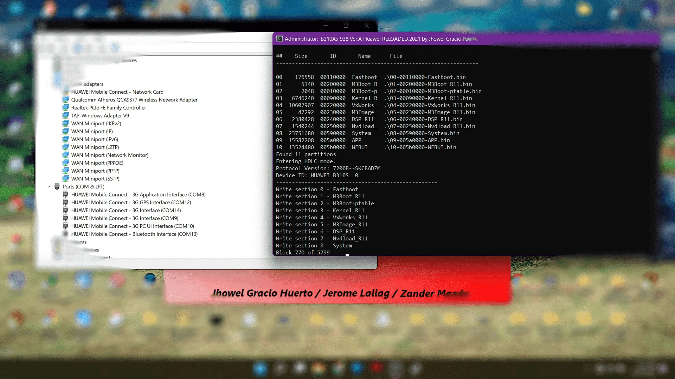The height and width of the screenshot is (379, 675).
Task: Click the 'Found 11 partitions' console line
Action: 306,154
